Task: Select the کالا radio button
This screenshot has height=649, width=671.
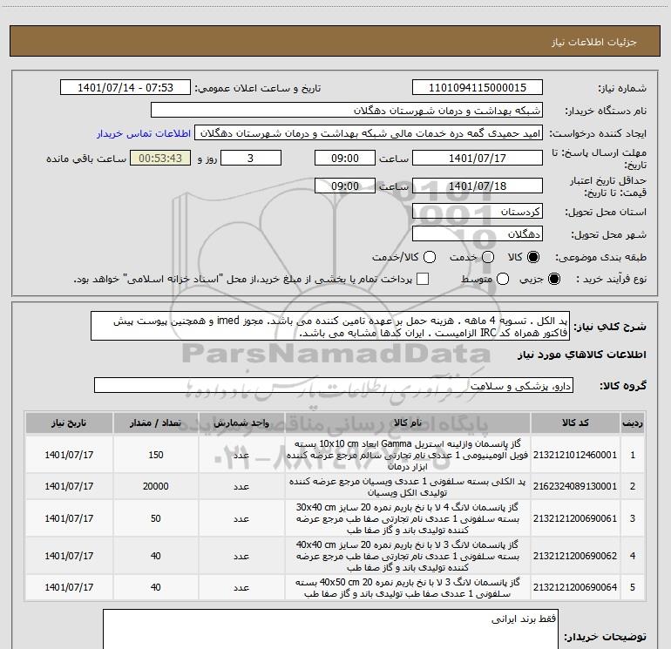Action: (x=533, y=257)
